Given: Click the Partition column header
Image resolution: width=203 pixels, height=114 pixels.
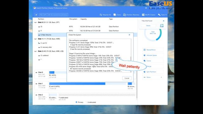Looking at the screenshot, I should (x=41, y=19).
